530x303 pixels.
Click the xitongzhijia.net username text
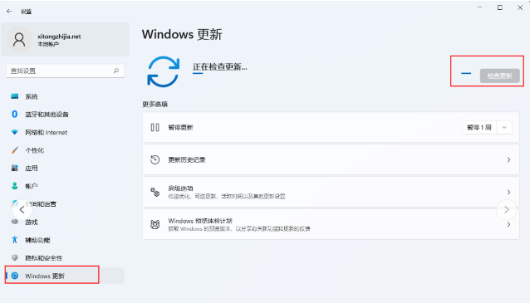[x=59, y=37]
